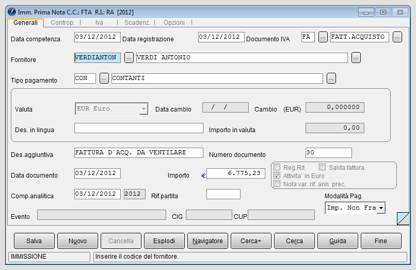The image size is (416, 270).
Task: Click the blue page-corner icon at bottom right
Action: (x=403, y=218)
